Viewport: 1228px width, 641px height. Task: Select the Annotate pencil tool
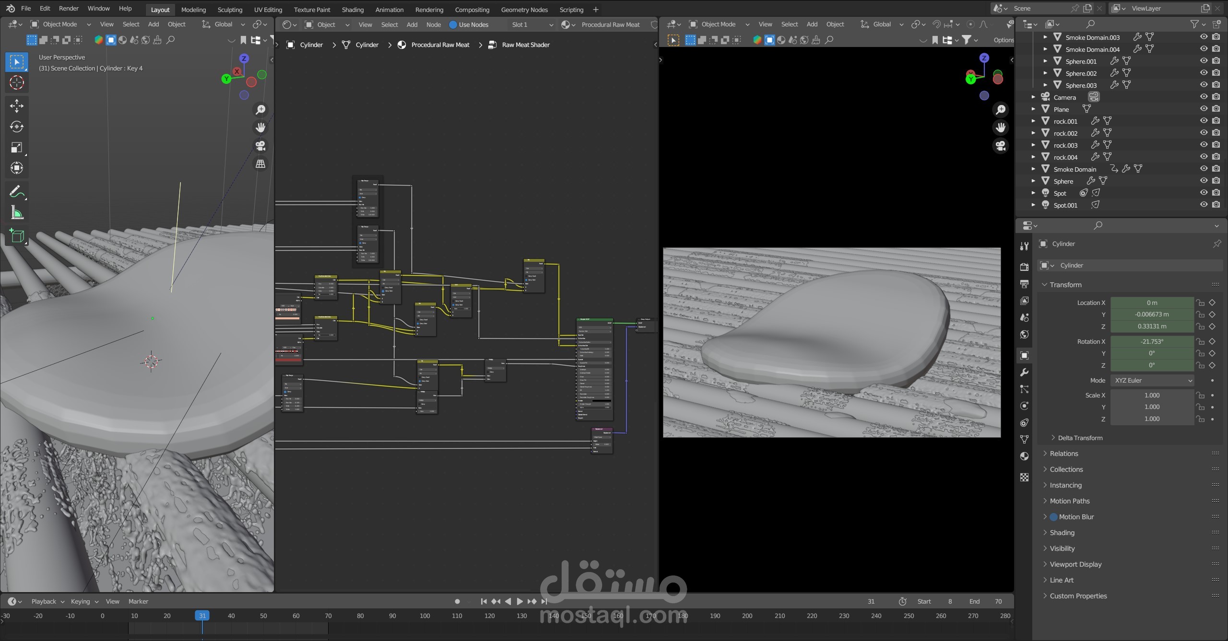click(17, 192)
